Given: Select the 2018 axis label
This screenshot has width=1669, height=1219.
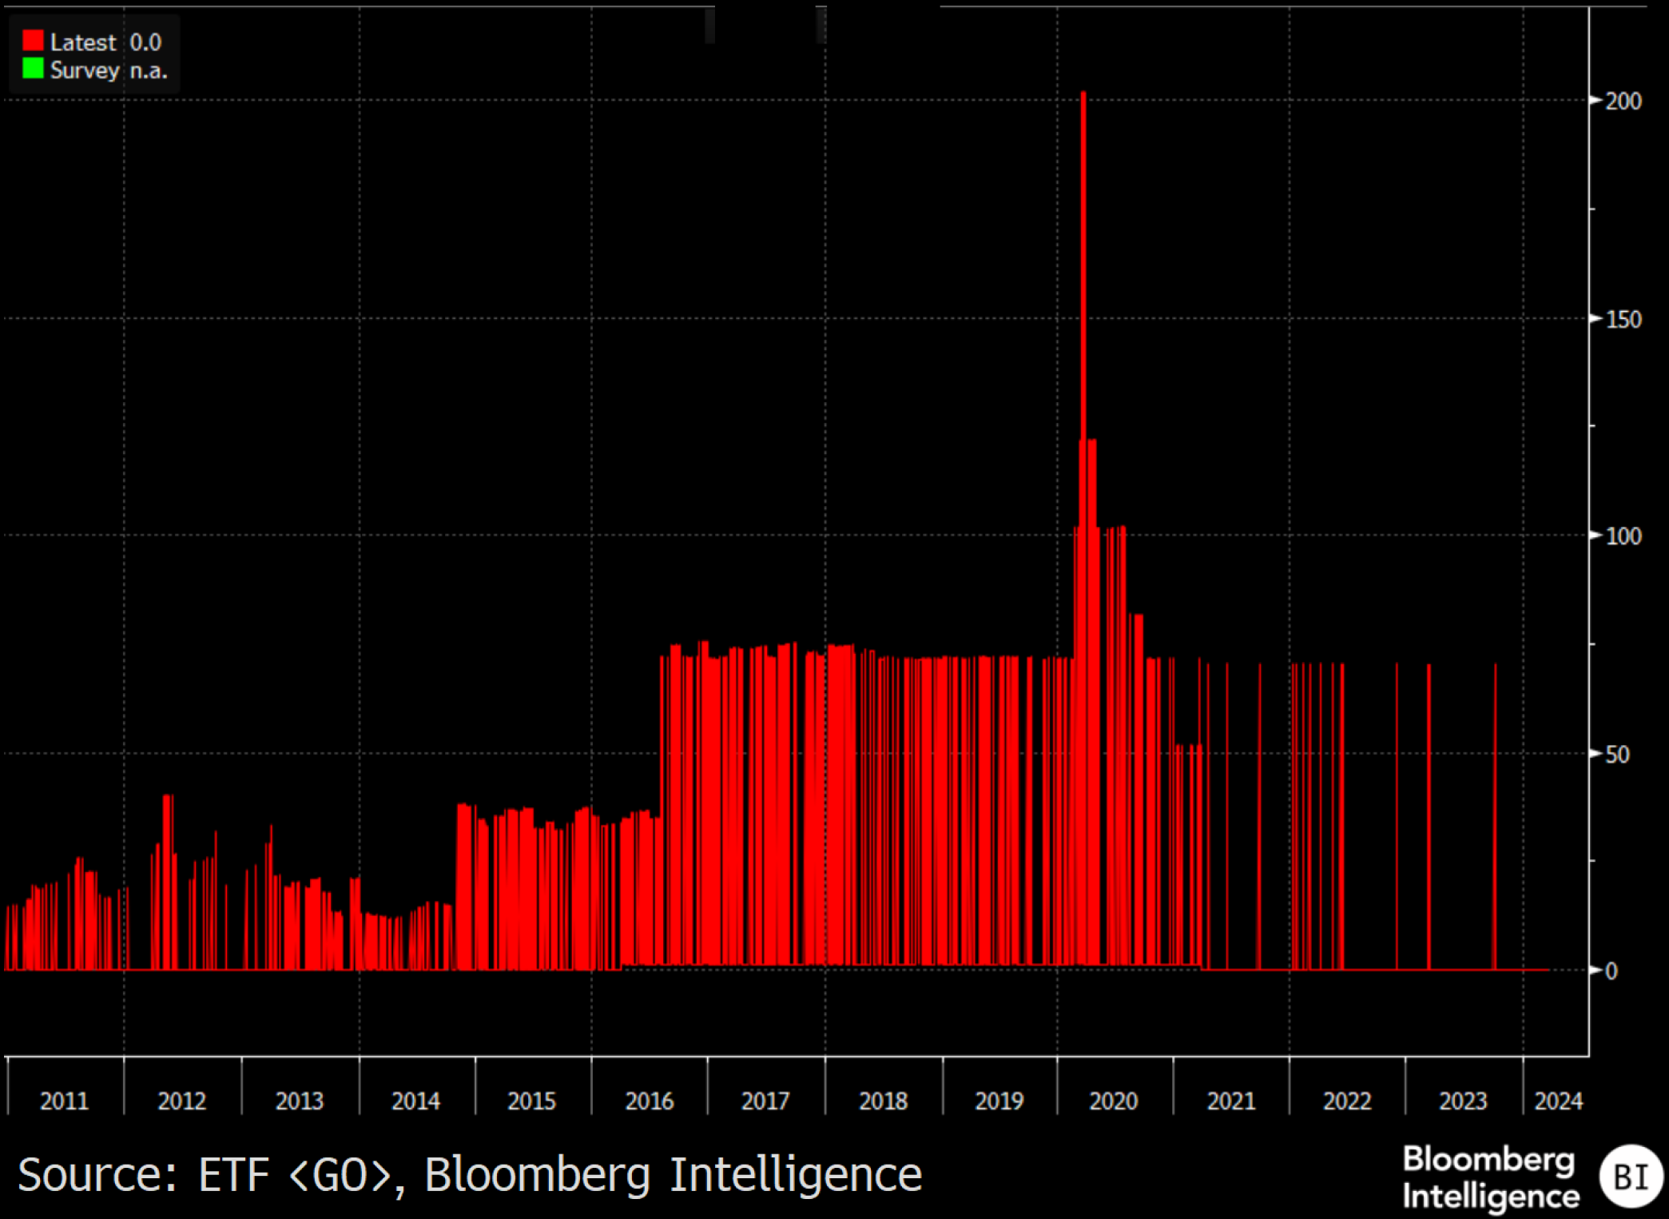Looking at the screenshot, I should (883, 1101).
